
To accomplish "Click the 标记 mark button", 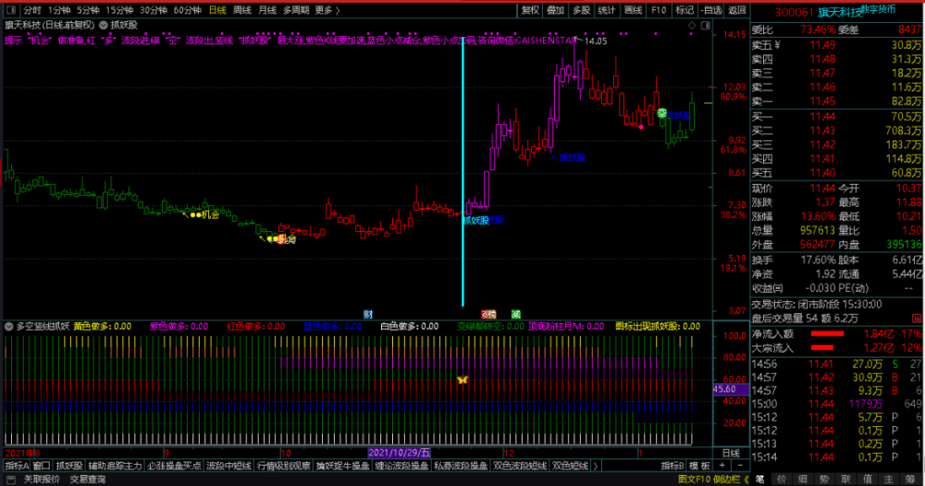I will (x=684, y=10).
